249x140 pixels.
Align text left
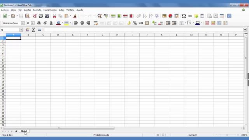click(x=76, y=23)
